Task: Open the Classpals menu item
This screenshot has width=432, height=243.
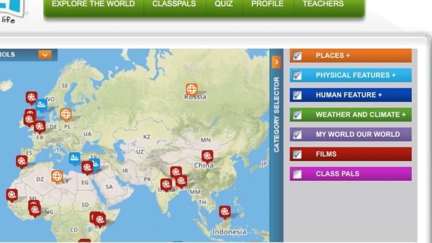Action: coord(174,4)
